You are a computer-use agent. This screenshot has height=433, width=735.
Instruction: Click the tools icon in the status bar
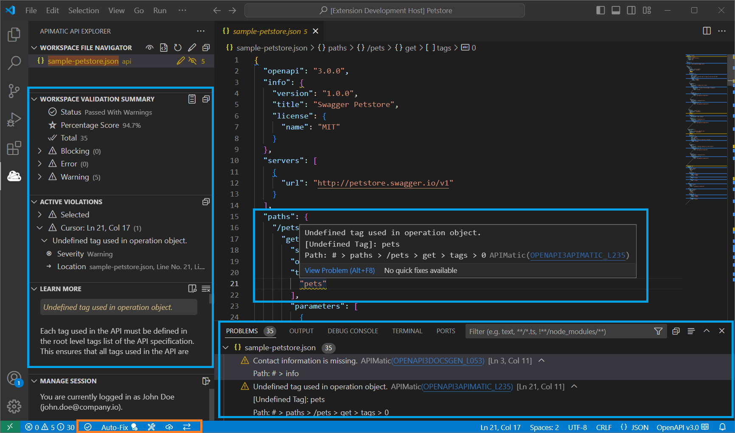[x=151, y=427]
